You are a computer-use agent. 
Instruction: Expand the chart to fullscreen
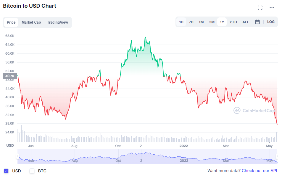260,8
